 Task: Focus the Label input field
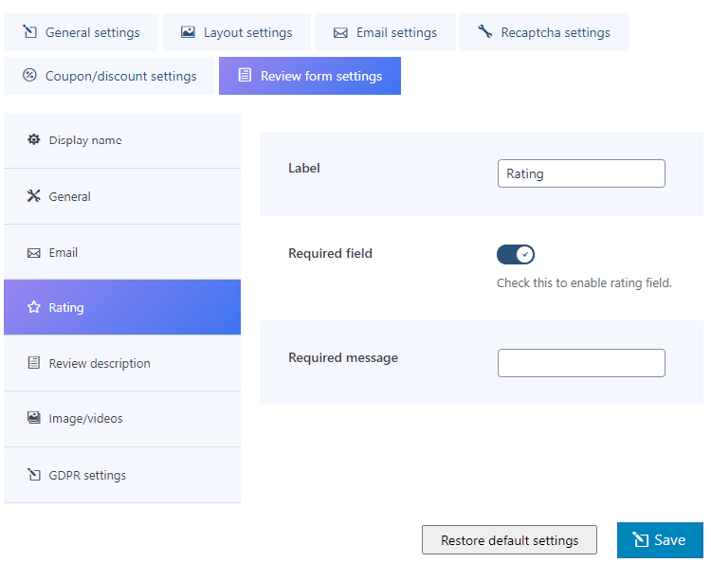click(x=581, y=173)
